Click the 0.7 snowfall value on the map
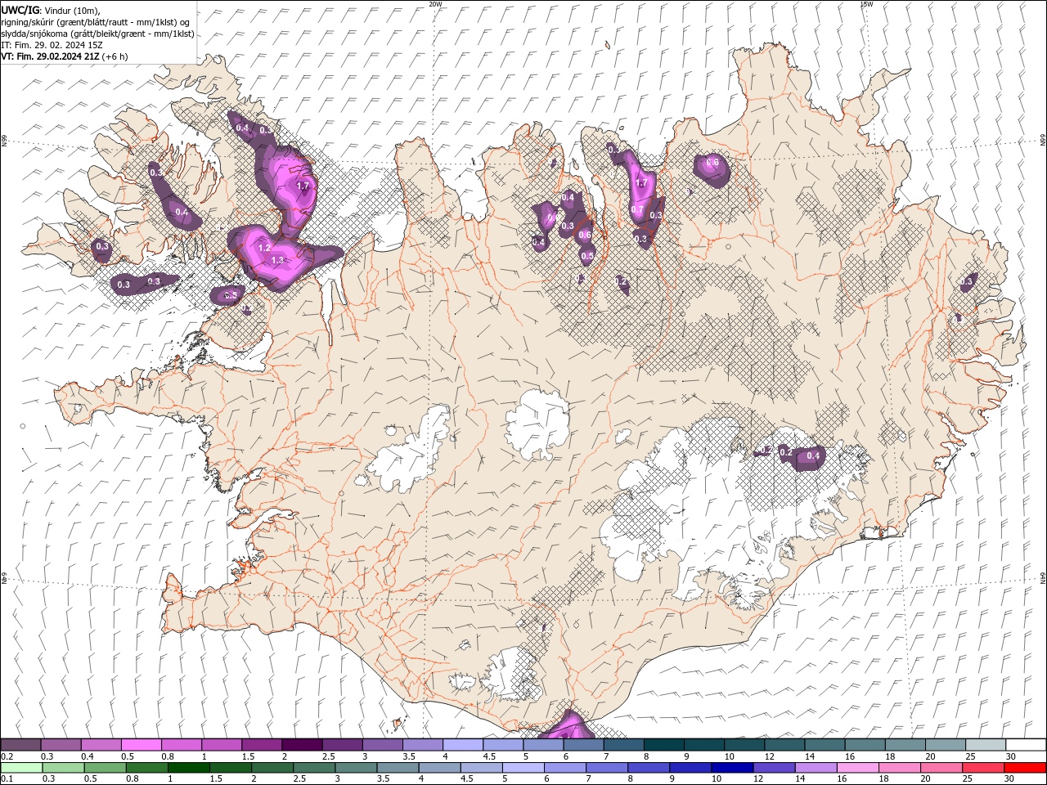Image resolution: width=1047 pixels, height=785 pixels. tap(636, 209)
